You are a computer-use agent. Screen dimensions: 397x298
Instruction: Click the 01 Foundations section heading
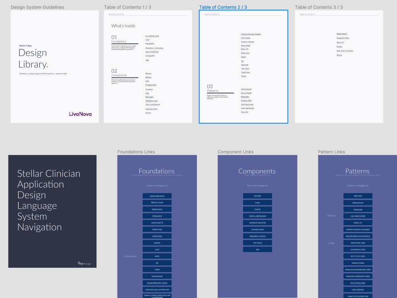click(x=119, y=39)
